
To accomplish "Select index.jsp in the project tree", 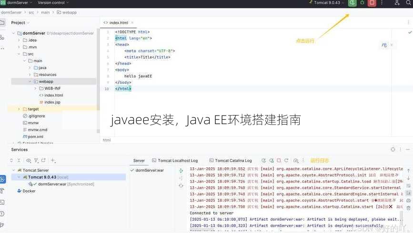I will coord(50,102).
